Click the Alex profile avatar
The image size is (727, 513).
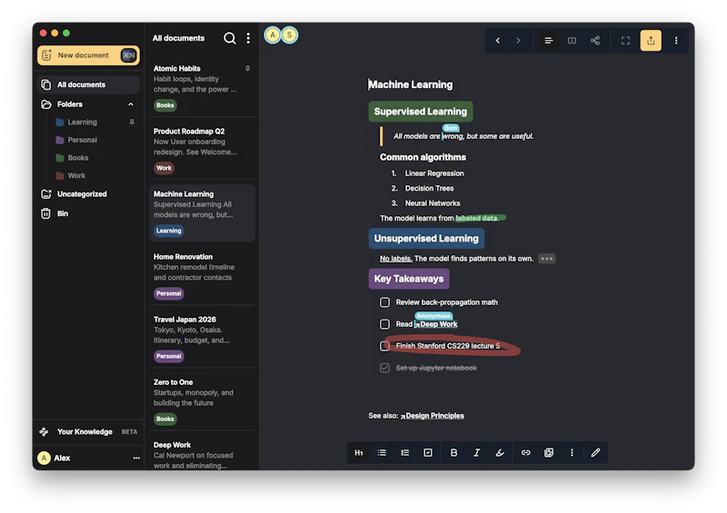coord(44,458)
